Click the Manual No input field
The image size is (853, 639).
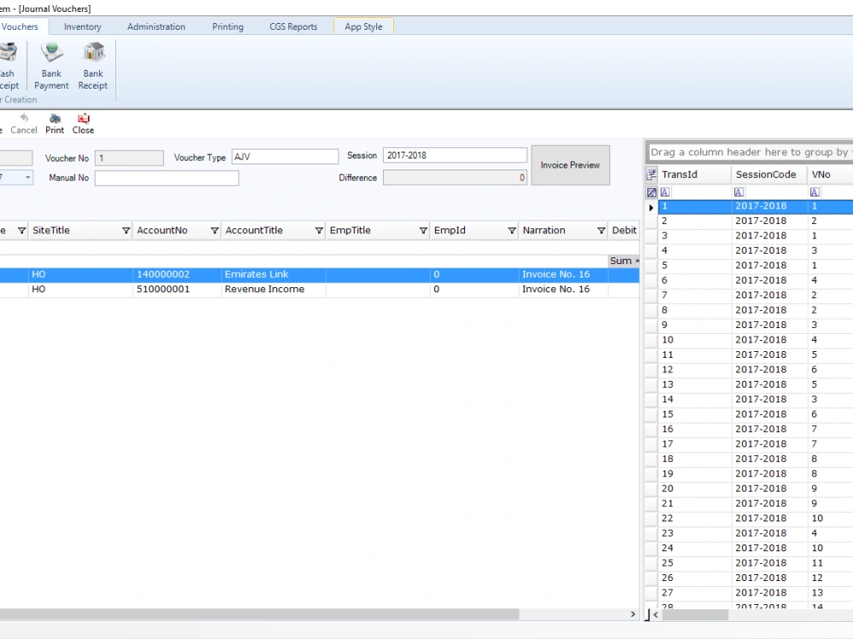[x=166, y=178]
